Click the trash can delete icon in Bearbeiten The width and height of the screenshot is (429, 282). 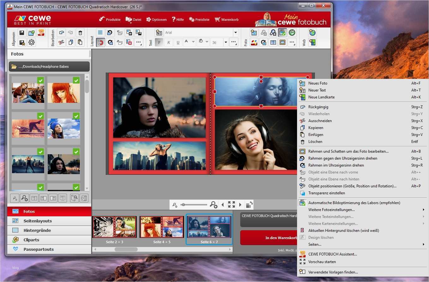click(80, 33)
